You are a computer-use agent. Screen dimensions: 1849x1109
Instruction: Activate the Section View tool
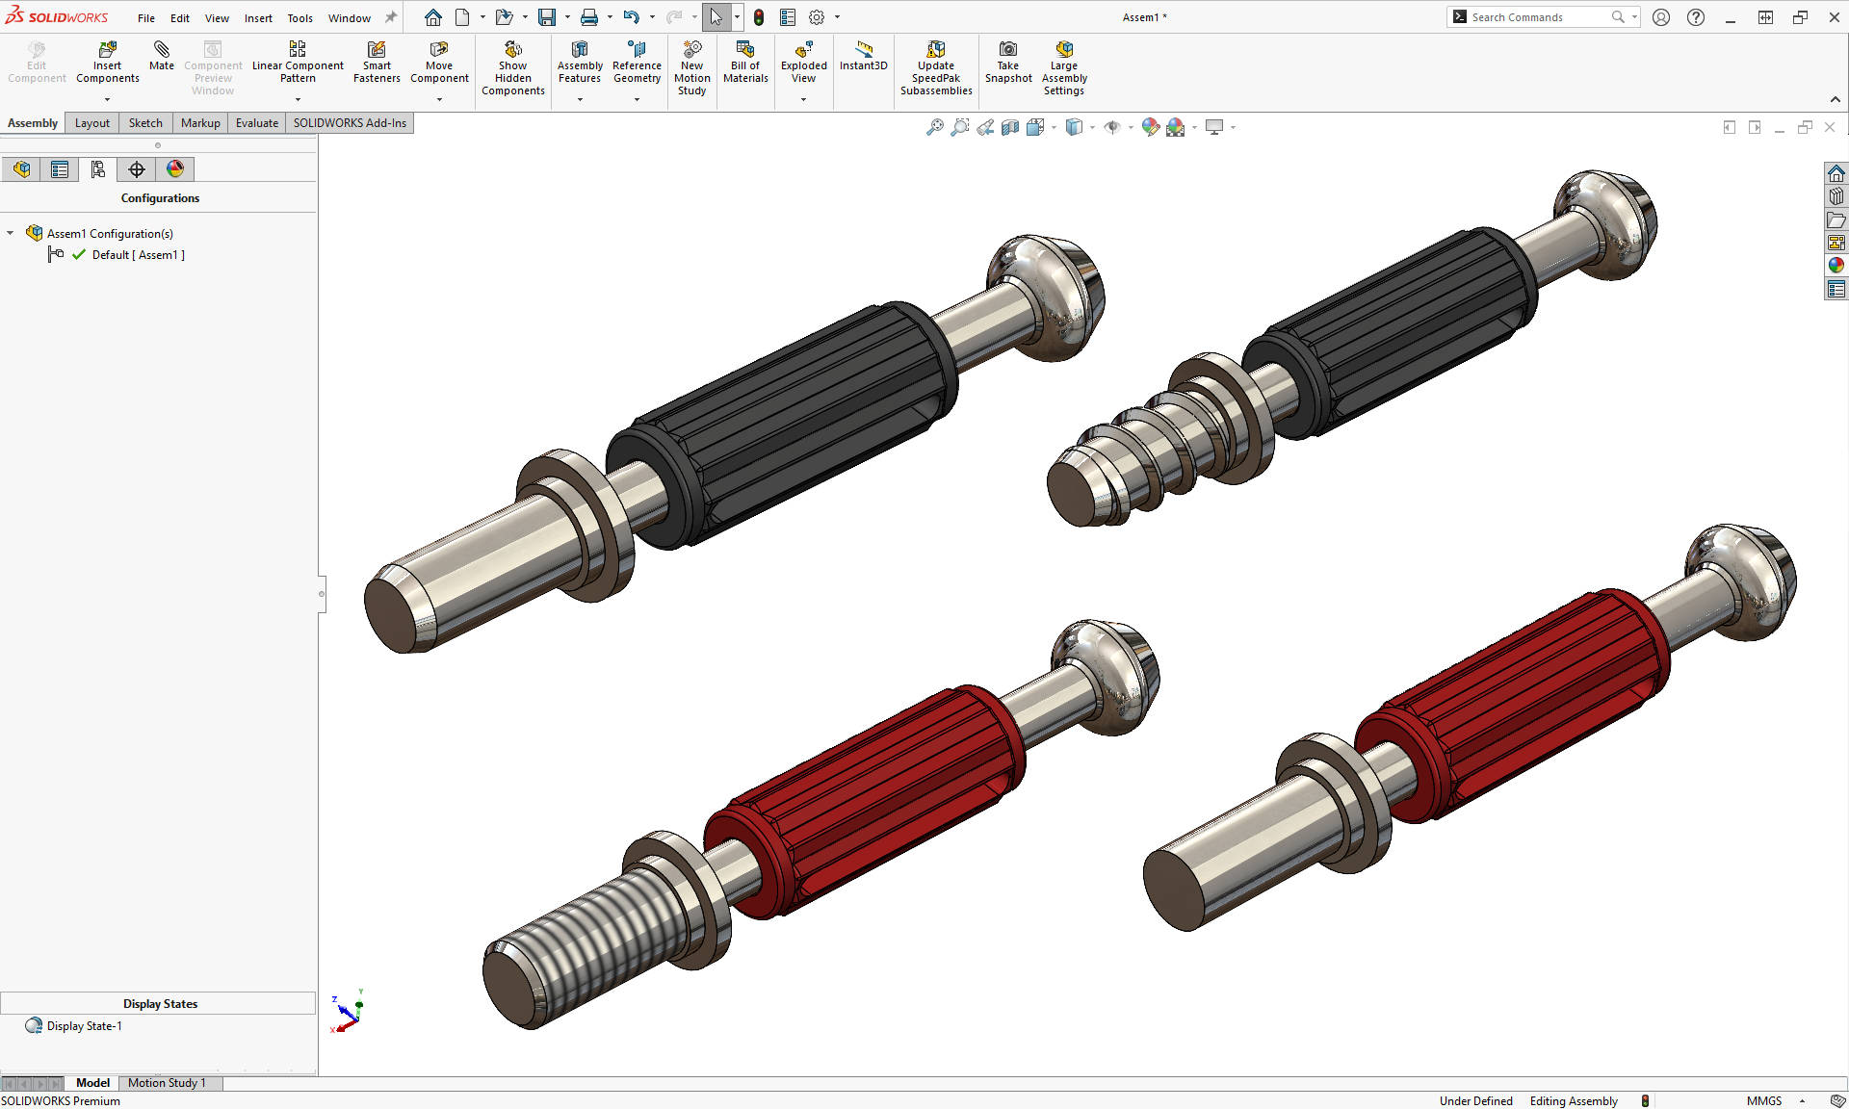1010,126
